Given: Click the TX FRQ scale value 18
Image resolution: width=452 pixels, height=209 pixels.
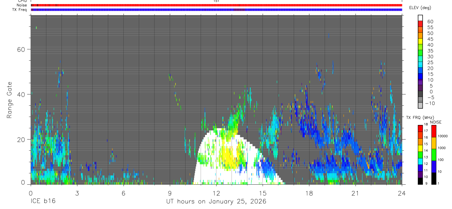Looking at the screenshot, I should tap(426, 125).
